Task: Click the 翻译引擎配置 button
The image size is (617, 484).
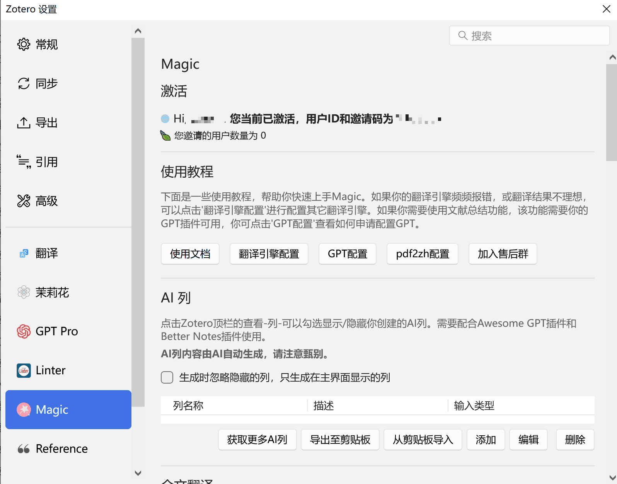Action: point(269,254)
